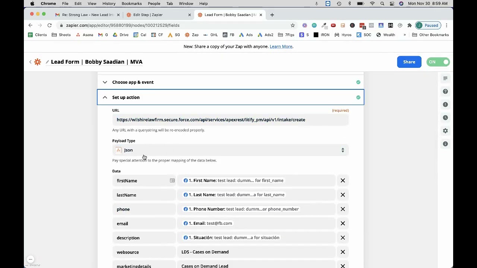This screenshot has width=477, height=268.
Task: Open the 7Figs bookmark folder
Action: point(286,35)
